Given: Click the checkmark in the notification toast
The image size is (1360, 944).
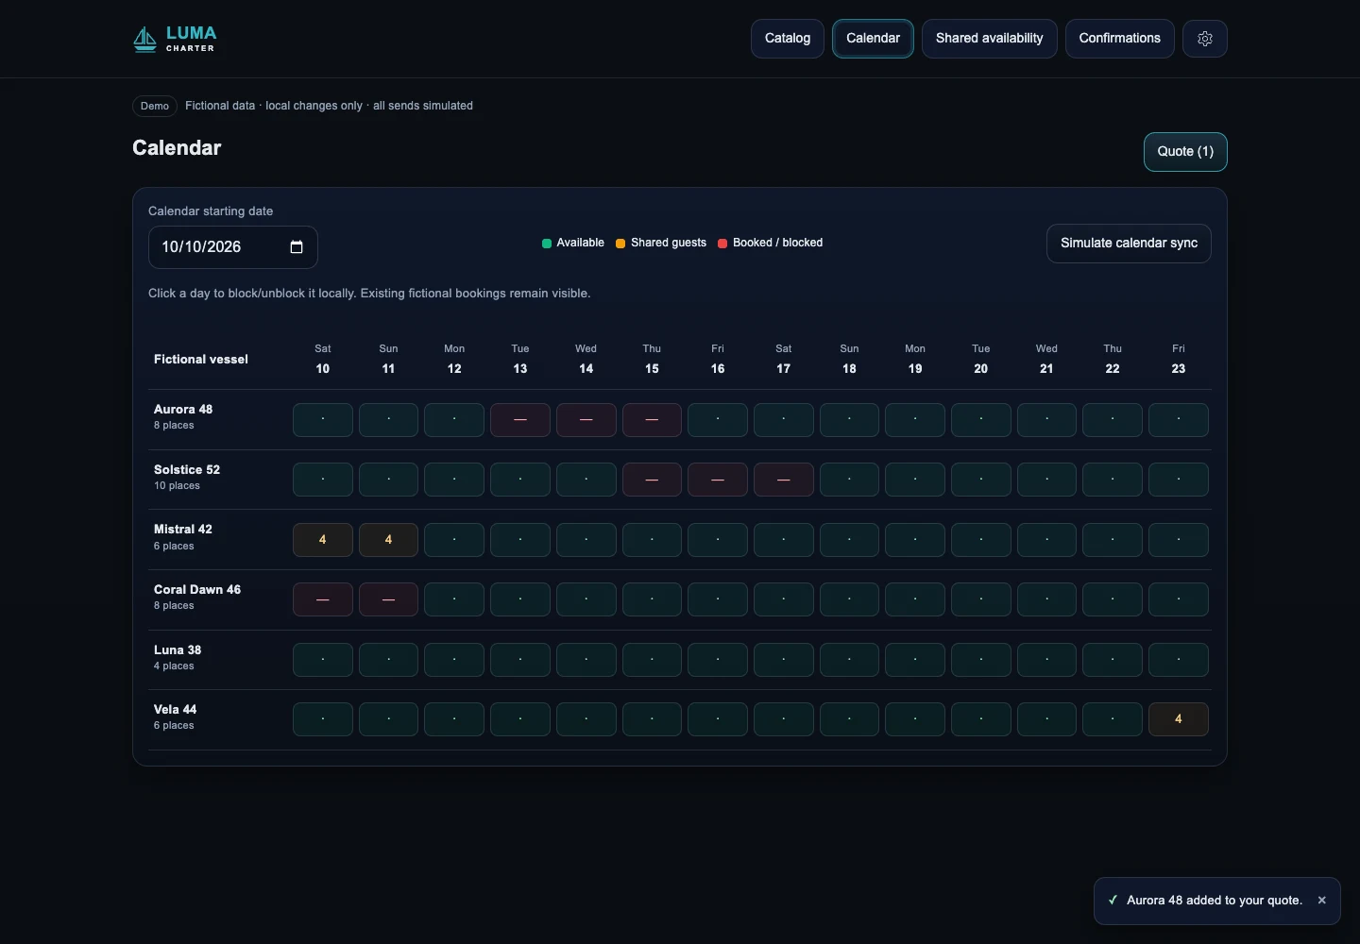Looking at the screenshot, I should [1113, 901].
